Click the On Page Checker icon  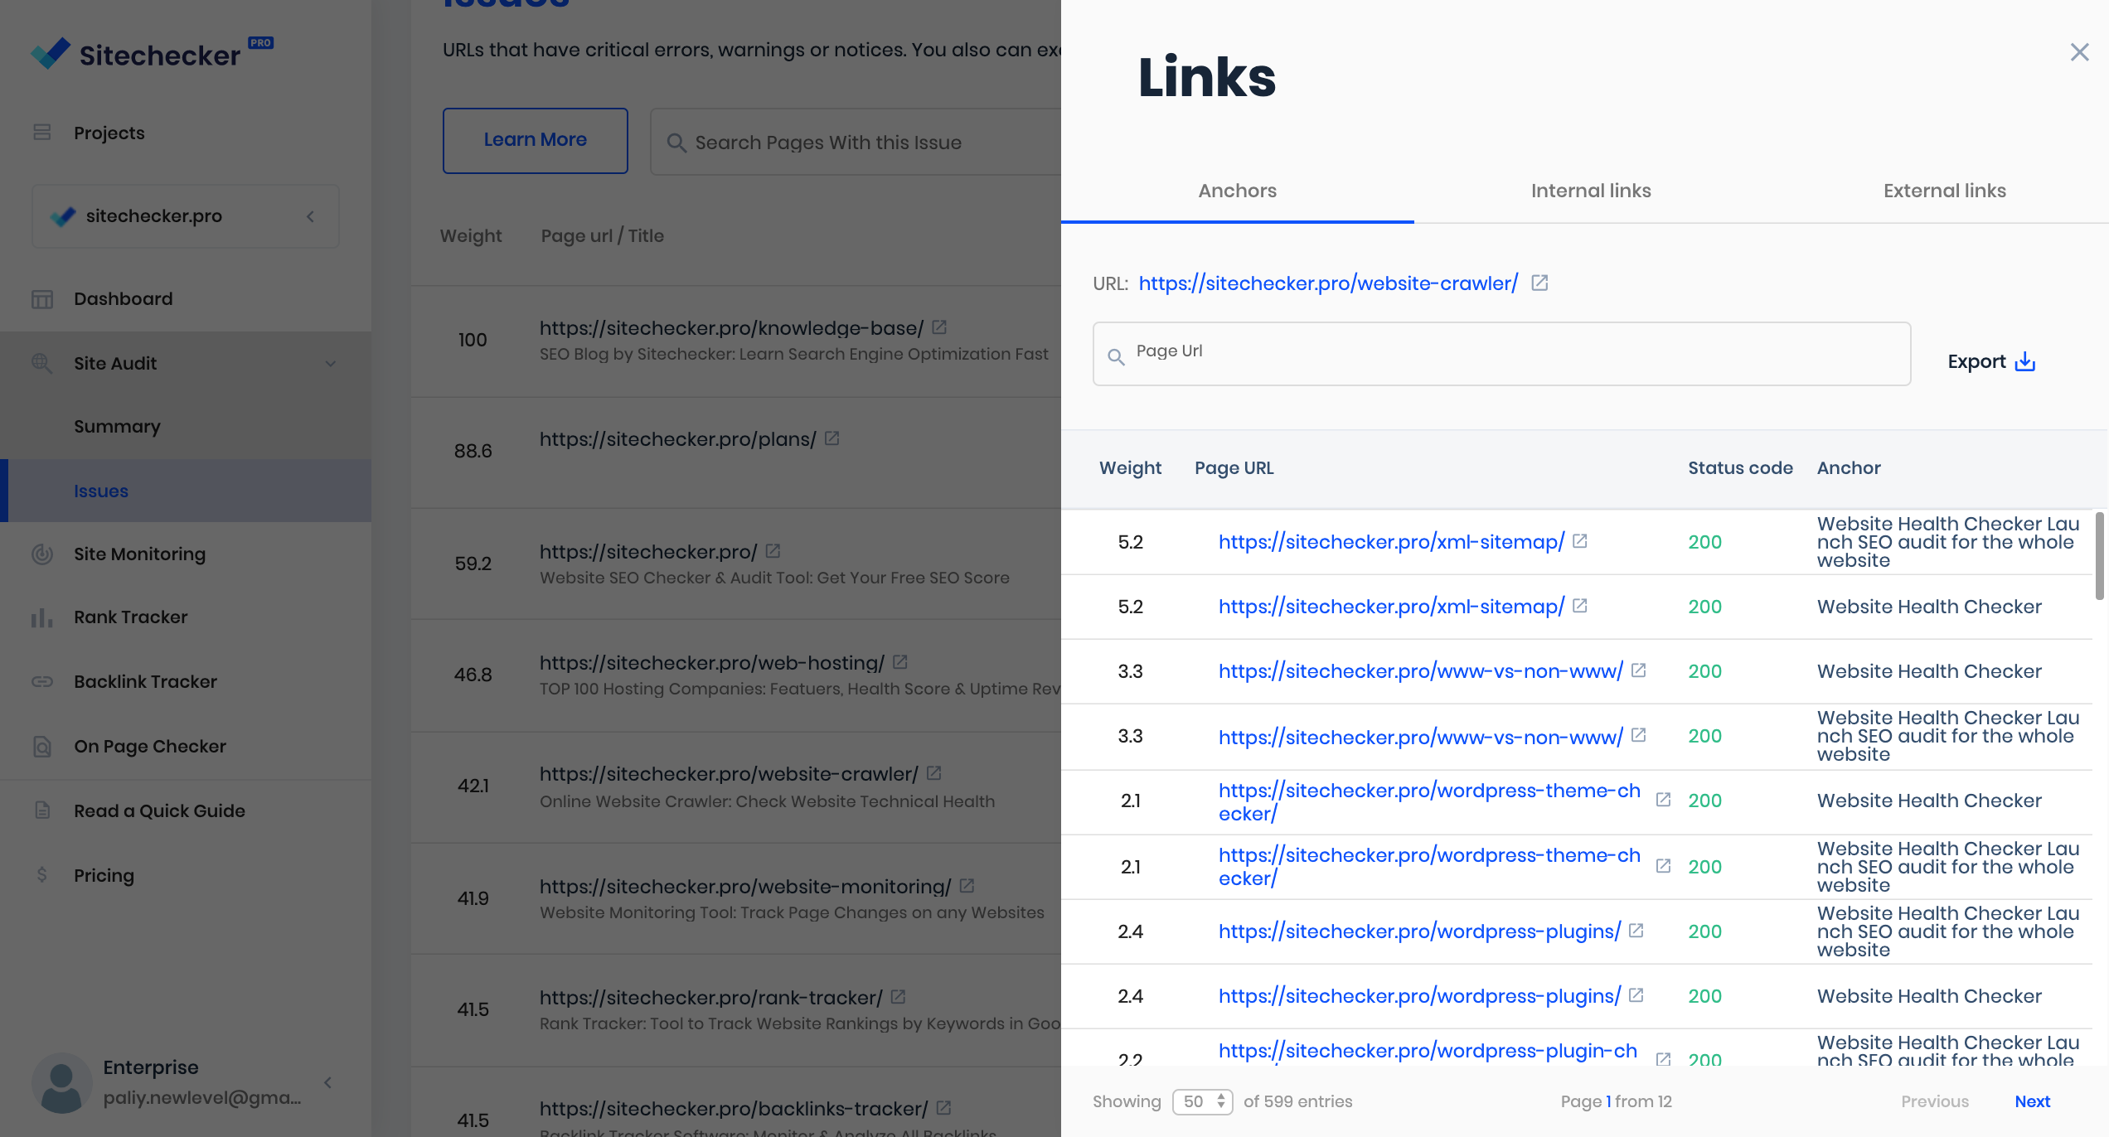click(x=41, y=747)
